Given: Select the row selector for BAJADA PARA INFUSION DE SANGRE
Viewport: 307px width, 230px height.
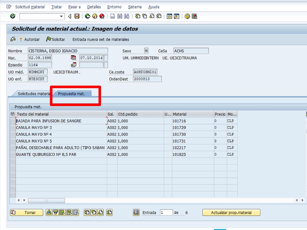Looking at the screenshot, I should pyautogui.click(x=13, y=121).
